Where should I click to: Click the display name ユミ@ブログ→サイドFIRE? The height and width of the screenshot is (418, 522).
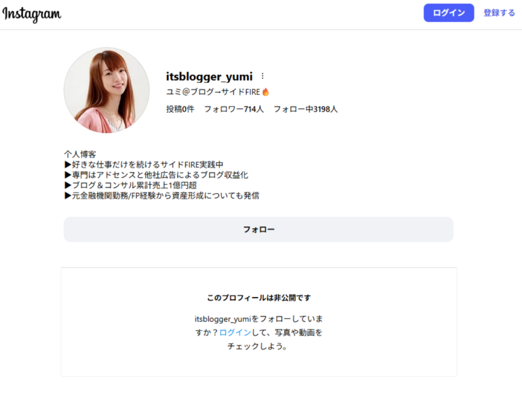coord(213,92)
